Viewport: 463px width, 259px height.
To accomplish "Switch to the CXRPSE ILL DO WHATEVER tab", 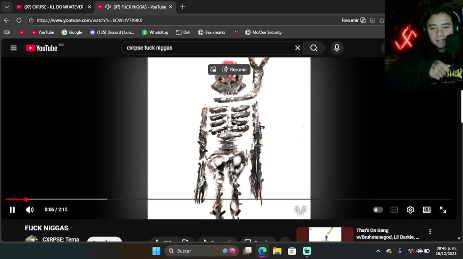I will point(50,7).
